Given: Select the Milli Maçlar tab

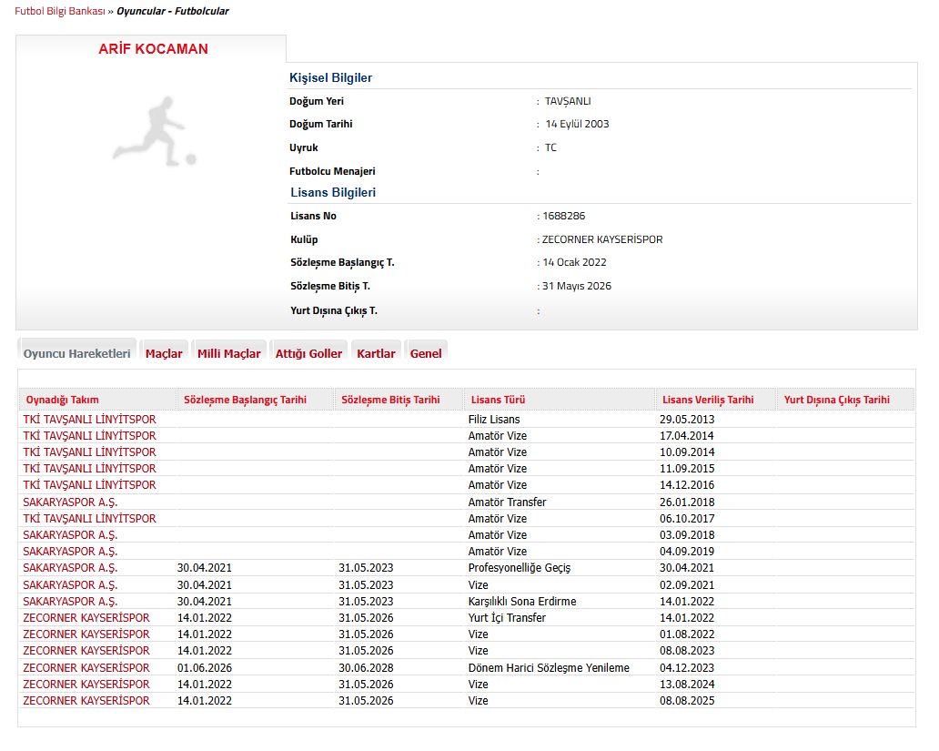Looking at the screenshot, I should pos(229,353).
